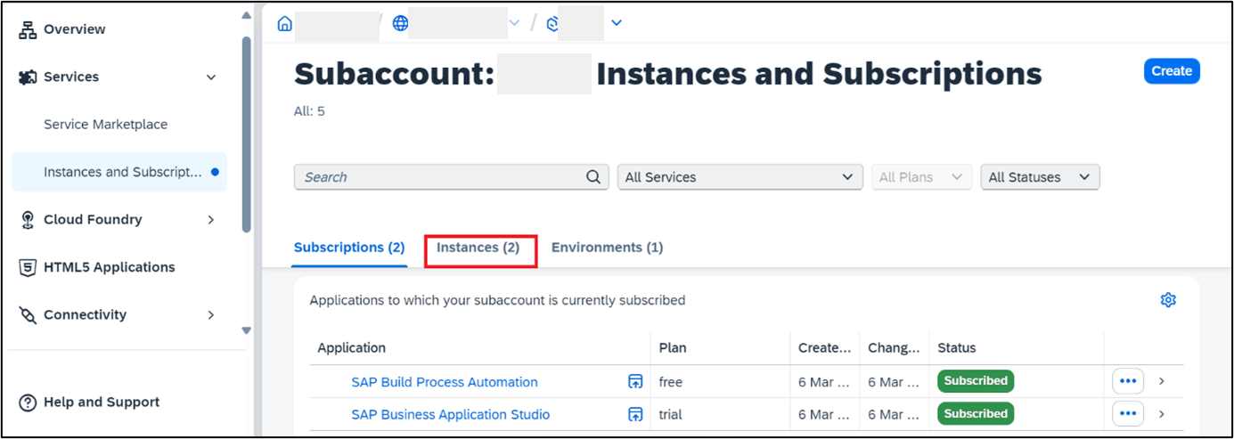
Task: Expand details arrow for SAP Build Process Automation
Action: 1161,381
